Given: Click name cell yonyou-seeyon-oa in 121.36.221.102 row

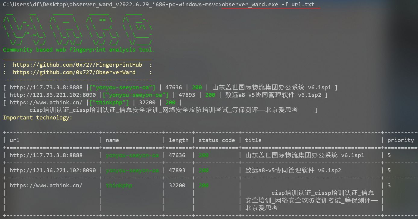Looking at the screenshot, I should (x=132, y=170).
